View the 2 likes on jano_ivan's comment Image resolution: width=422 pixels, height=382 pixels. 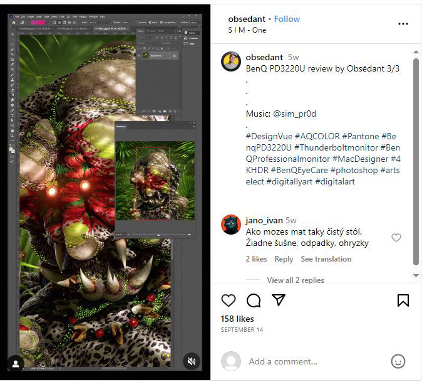tap(256, 259)
